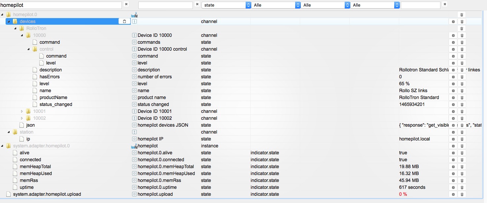Open gear settings for the devices channel
The height and width of the screenshot is (203, 487).
pos(453,21)
